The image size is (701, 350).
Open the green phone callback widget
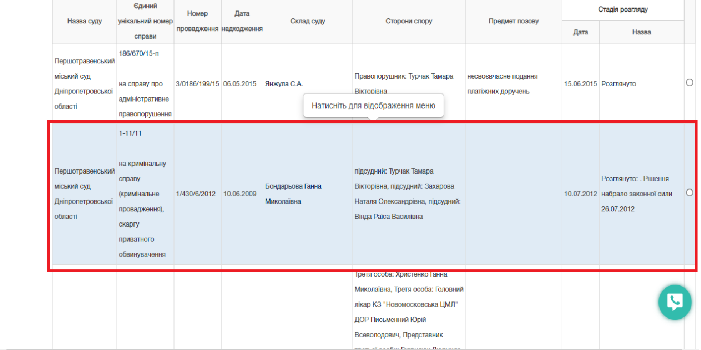pyautogui.click(x=674, y=302)
